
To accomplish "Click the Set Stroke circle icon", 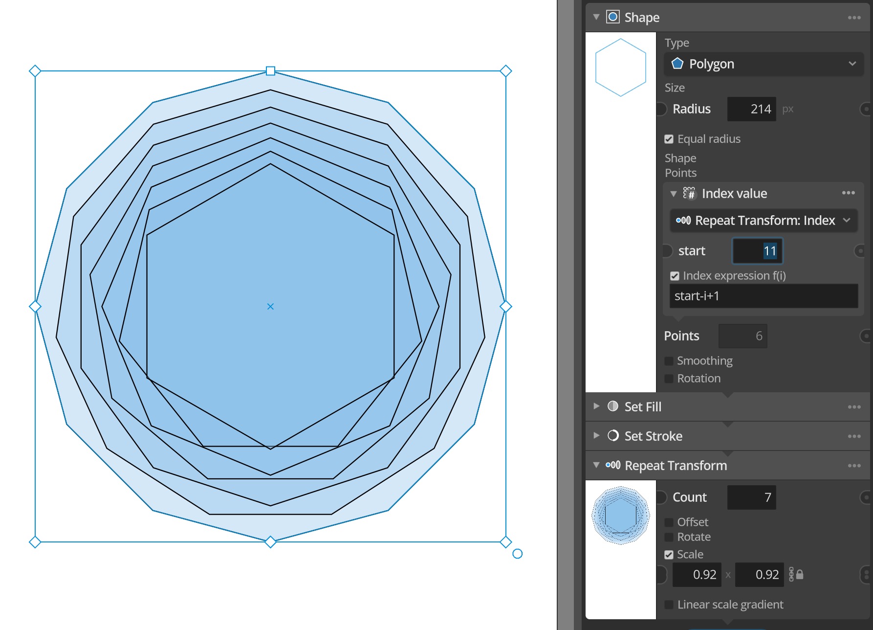I will (x=613, y=436).
